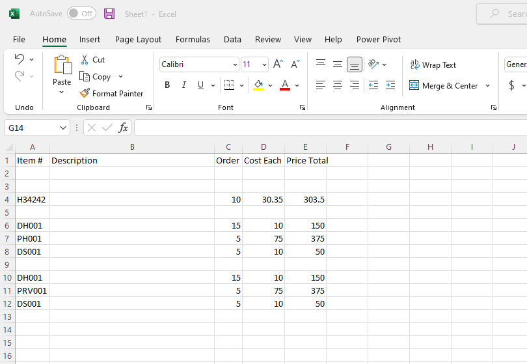This screenshot has height=364, width=527.
Task: Click the Copy button
Action: click(95, 77)
